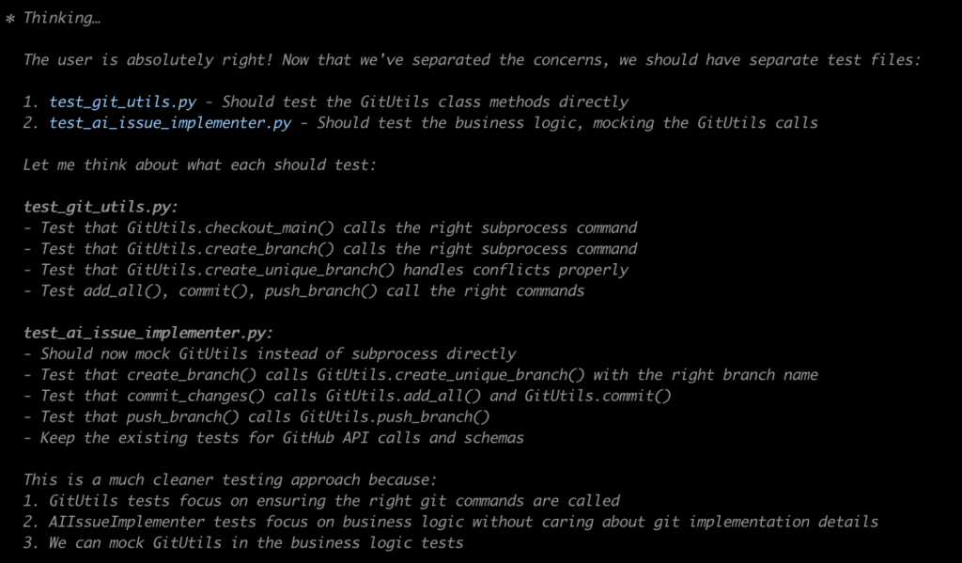
Task: Click the AIIssueImplementer tests focus line
Action: [x=451, y=522]
